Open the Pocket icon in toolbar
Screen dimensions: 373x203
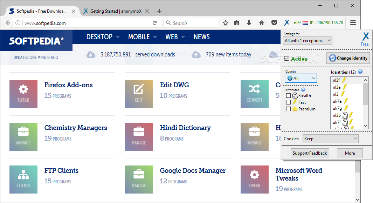(x=274, y=23)
